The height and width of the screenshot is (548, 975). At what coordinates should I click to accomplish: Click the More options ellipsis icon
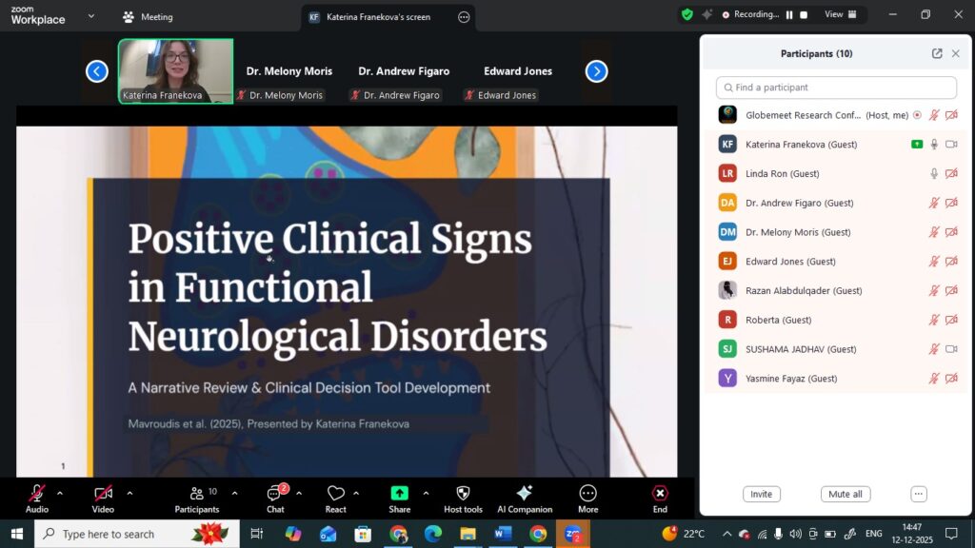click(587, 493)
